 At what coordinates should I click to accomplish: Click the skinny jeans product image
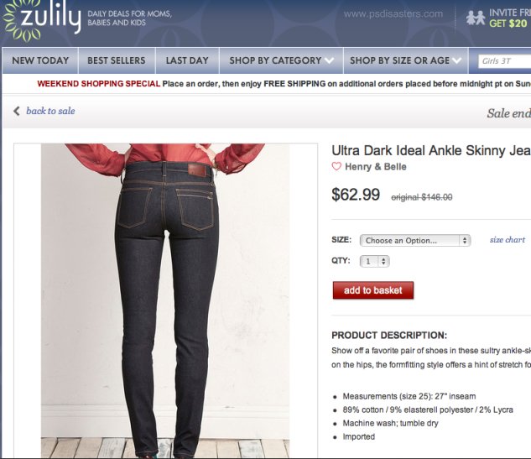tap(165, 300)
